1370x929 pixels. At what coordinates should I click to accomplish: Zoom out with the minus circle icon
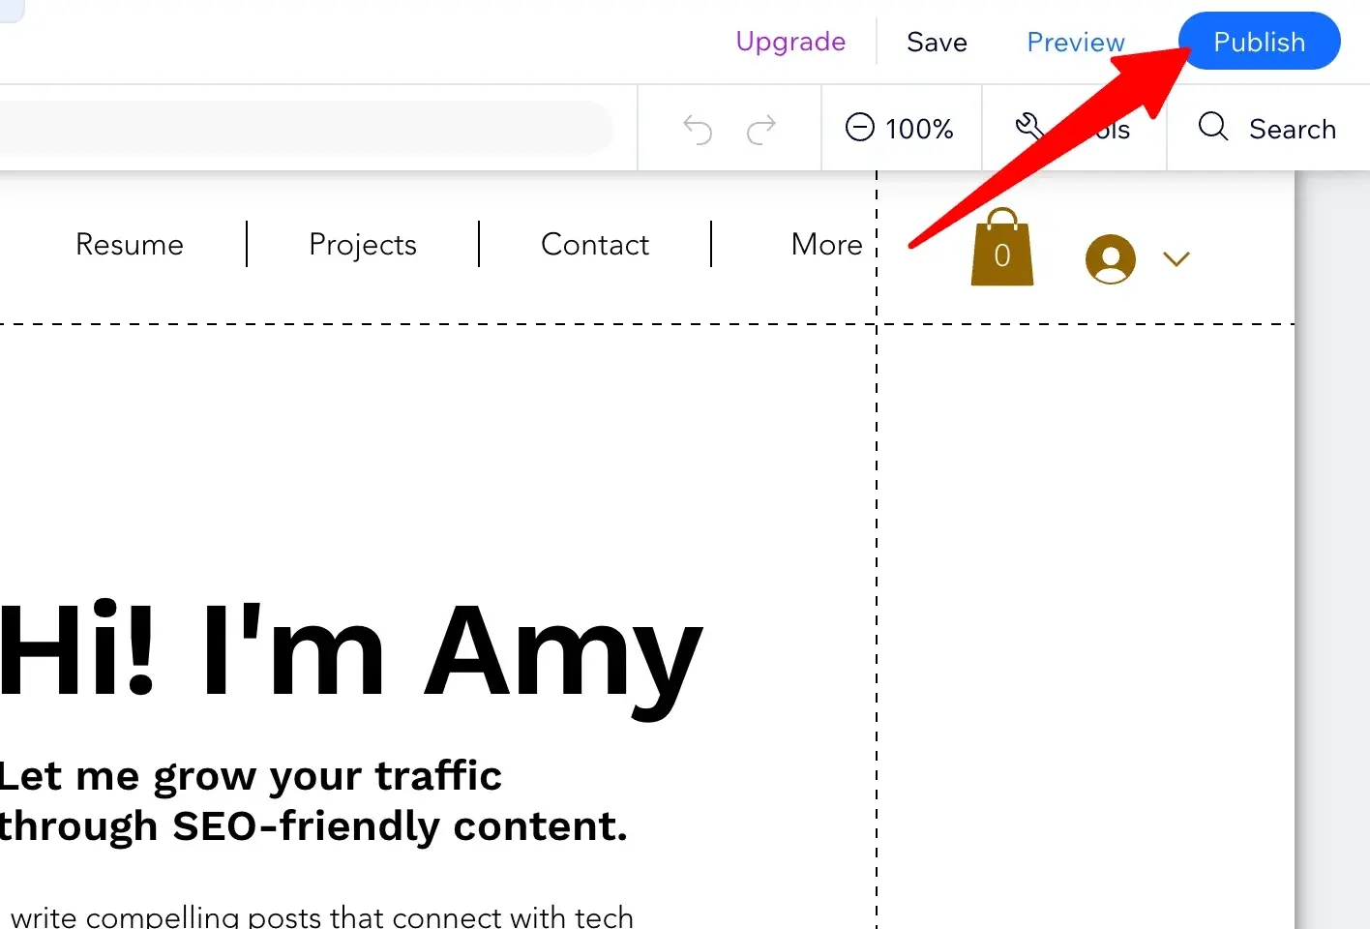tap(859, 128)
